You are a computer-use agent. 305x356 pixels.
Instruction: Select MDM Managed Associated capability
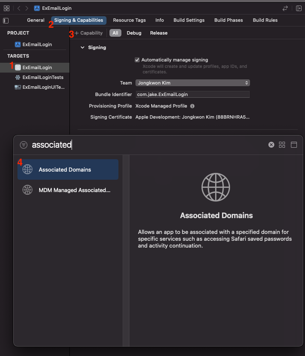pyautogui.click(x=68, y=190)
